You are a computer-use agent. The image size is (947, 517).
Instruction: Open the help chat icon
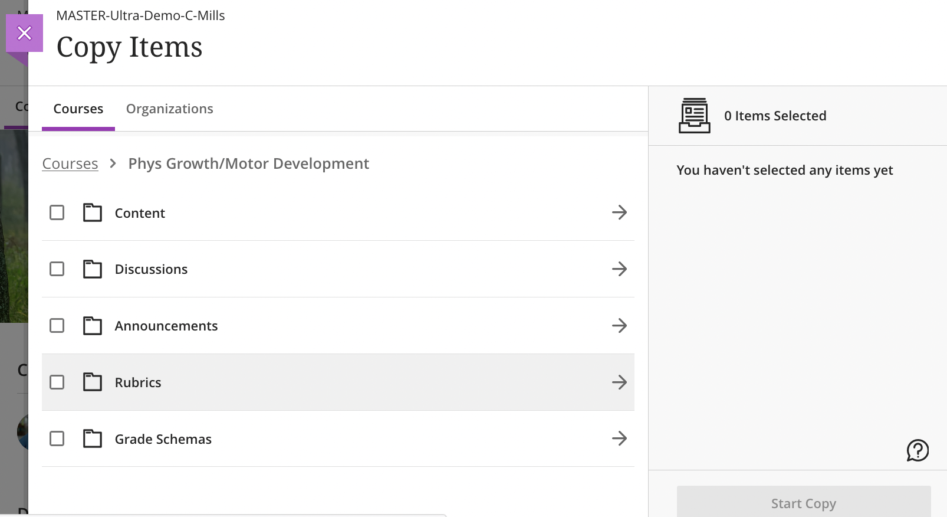coord(917,450)
